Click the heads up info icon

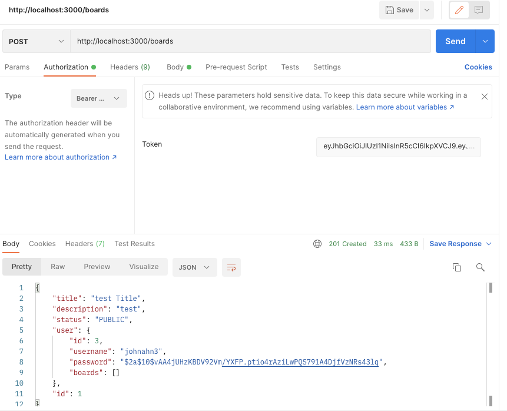150,95
